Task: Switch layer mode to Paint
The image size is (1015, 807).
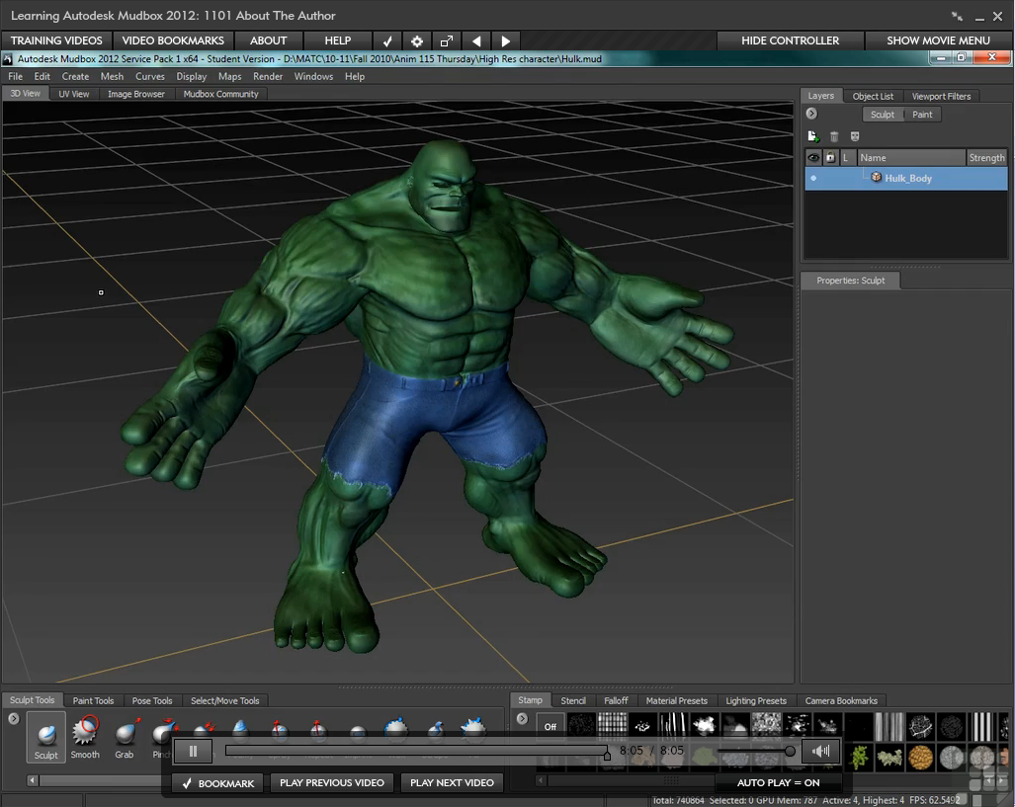Action: tap(922, 115)
